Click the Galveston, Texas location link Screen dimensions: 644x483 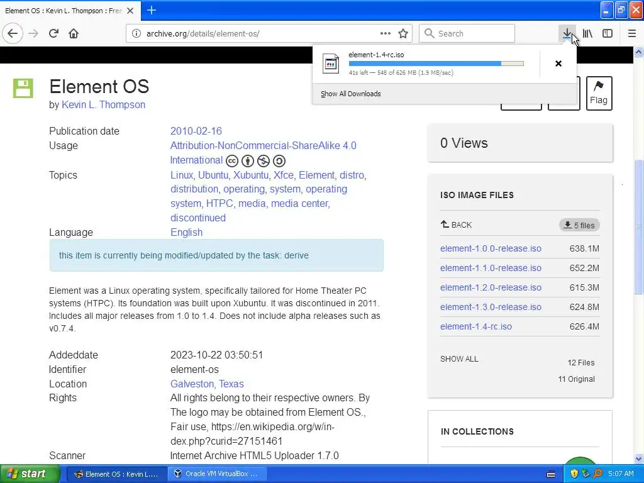[x=207, y=384]
